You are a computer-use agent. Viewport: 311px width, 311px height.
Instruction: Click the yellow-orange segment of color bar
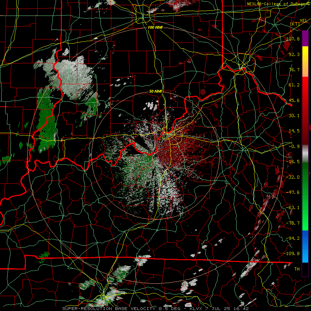pyautogui.click(x=305, y=62)
